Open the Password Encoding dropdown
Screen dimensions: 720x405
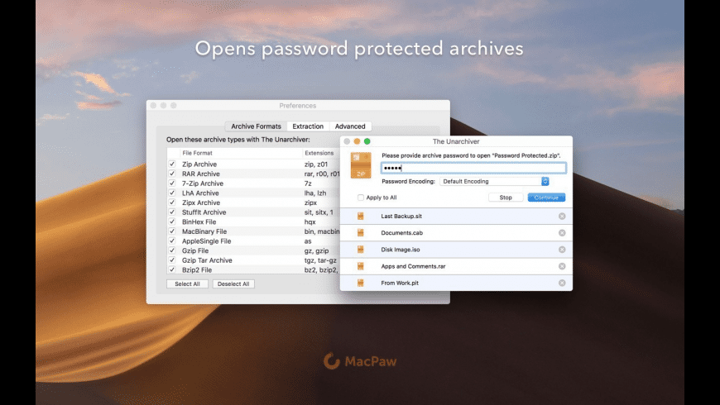(x=494, y=181)
